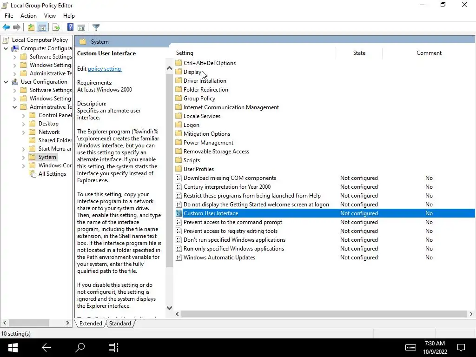This screenshot has height=357, width=476.
Task: Click the Up one level folder icon
Action: click(x=31, y=27)
